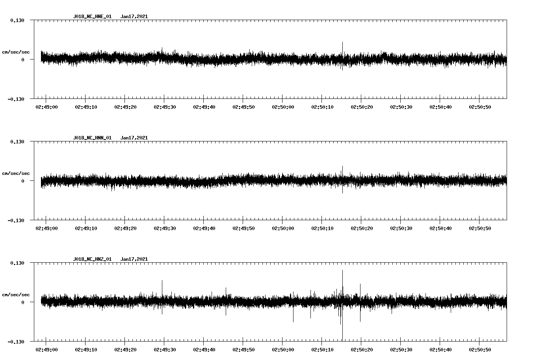Image resolution: width=535 pixels, height=364 pixels.
Task: Select the 02:50:50 label on bottom axis
Action: [x=480, y=349]
